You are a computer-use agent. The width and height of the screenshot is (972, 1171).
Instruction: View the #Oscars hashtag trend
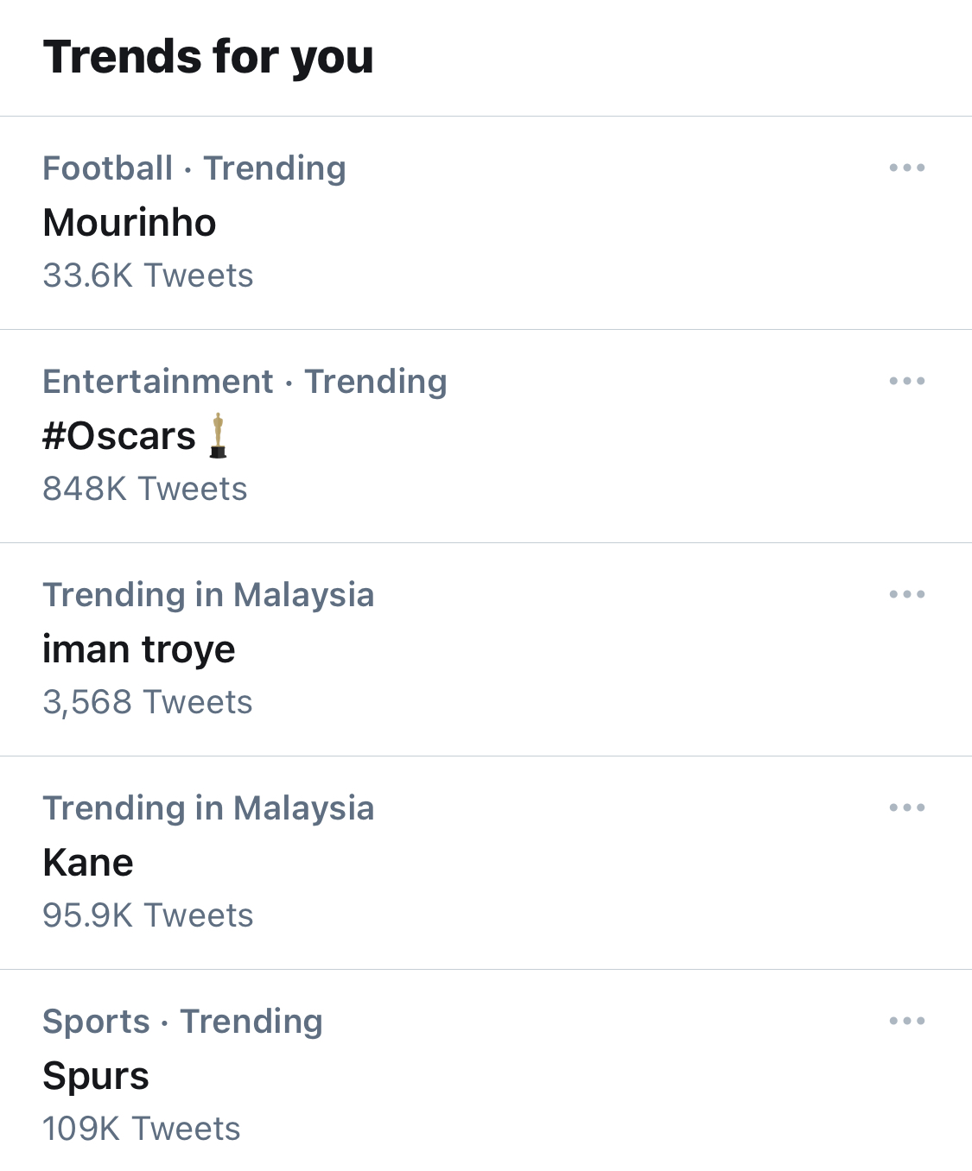pyautogui.click(x=119, y=436)
